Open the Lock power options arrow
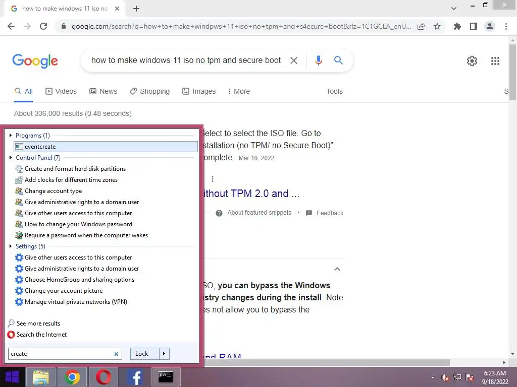 point(164,354)
